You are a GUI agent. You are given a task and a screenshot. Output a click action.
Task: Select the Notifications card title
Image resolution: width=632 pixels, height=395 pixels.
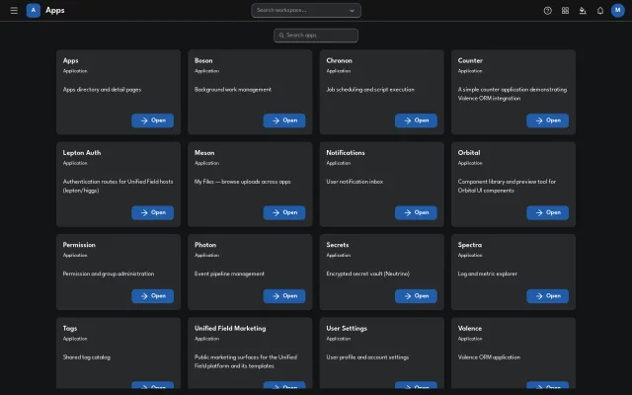(346, 153)
